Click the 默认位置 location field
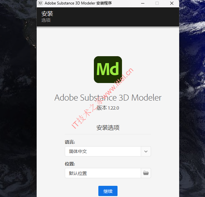205x197 pixels. (x=103, y=173)
